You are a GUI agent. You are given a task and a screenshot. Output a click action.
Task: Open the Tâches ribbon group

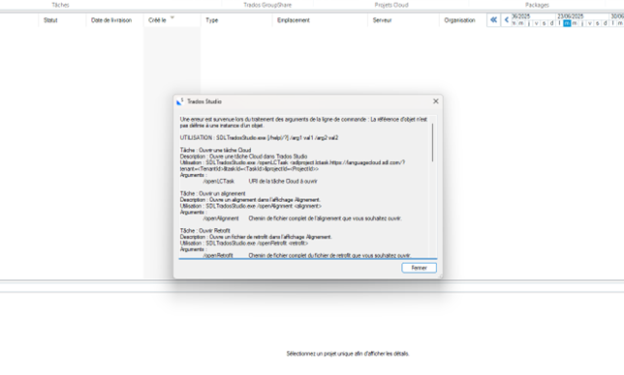point(60,5)
